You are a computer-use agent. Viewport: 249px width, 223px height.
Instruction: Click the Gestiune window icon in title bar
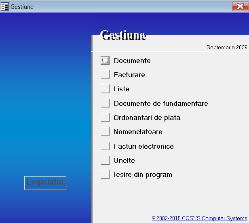click(5, 6)
